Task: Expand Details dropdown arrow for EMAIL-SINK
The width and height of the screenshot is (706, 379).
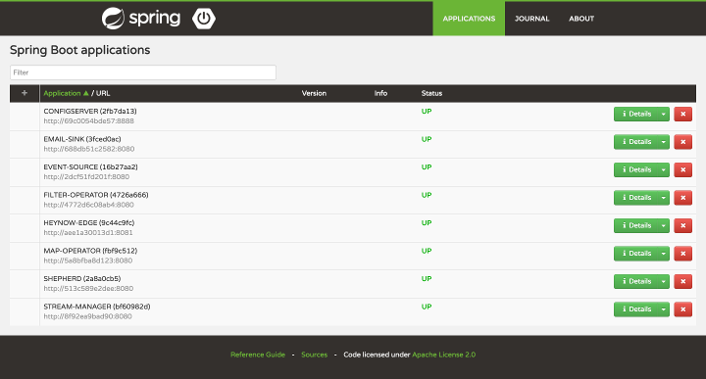Action: pos(663,142)
